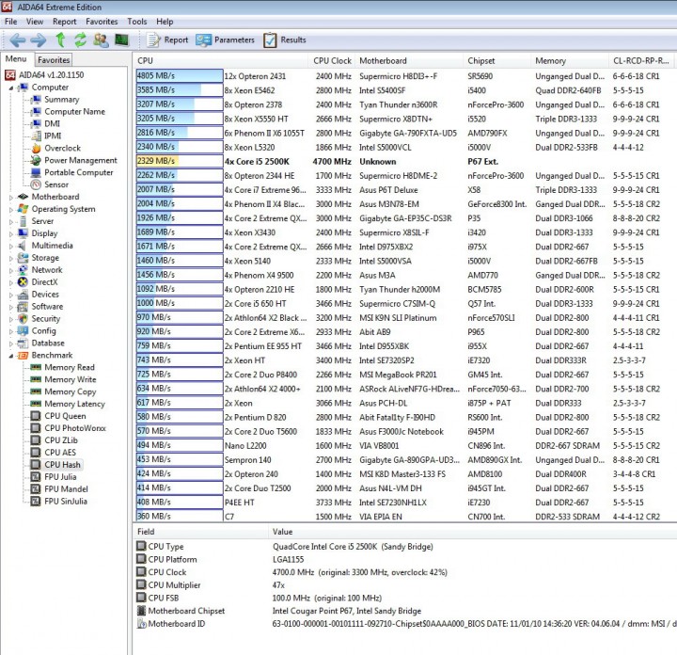Collapse the Computer tree node
The image size is (677, 655).
[10, 88]
